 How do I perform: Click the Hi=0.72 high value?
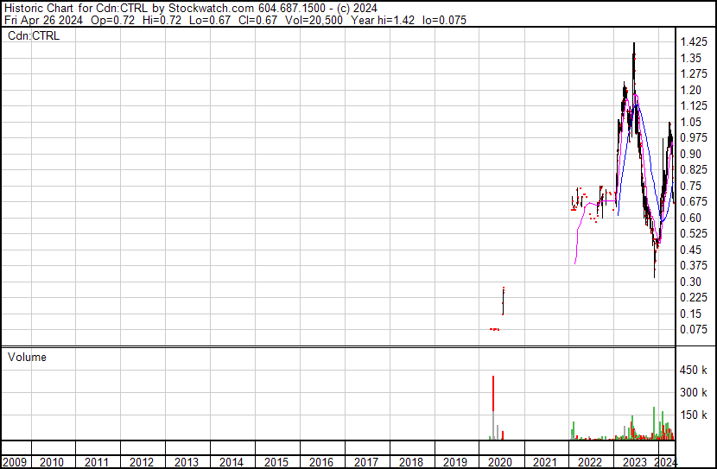coord(162,21)
